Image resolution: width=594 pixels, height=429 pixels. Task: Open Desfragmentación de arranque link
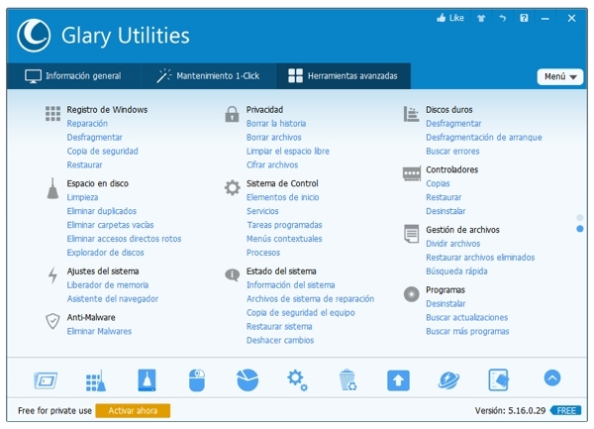coord(484,137)
